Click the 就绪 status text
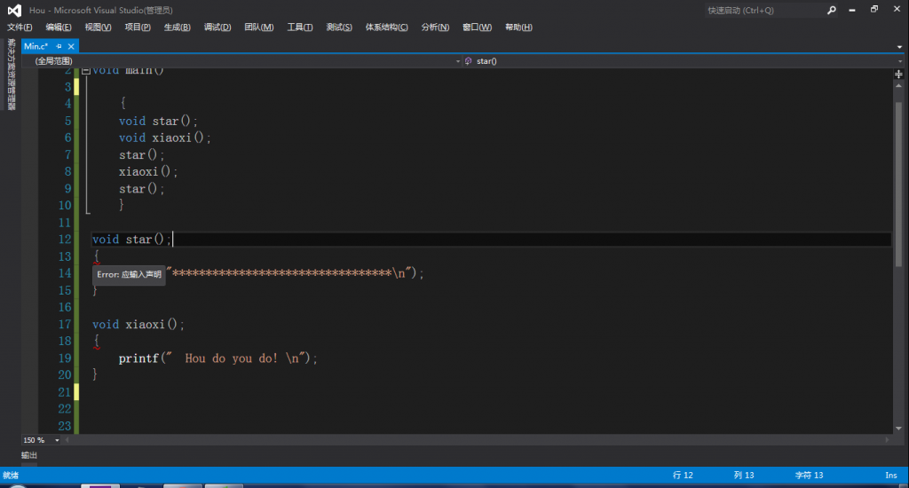 click(11, 476)
